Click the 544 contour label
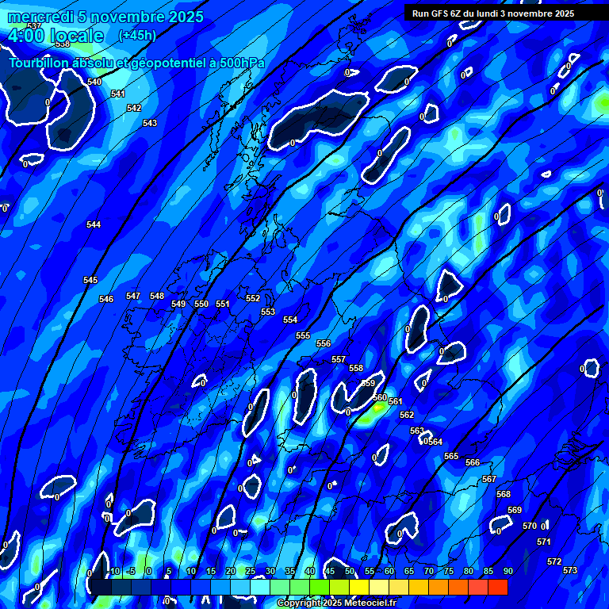The width and height of the screenshot is (609, 609). tap(94, 224)
